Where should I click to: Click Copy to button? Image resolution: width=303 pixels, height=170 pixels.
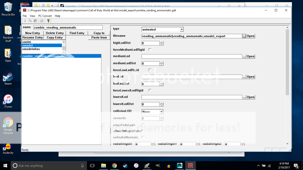99,33
